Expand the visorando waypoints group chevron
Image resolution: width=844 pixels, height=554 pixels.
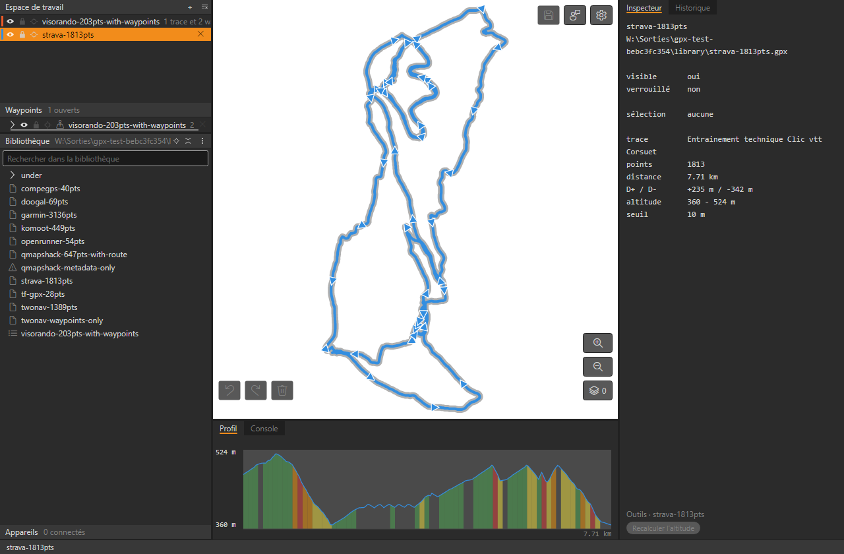13,125
